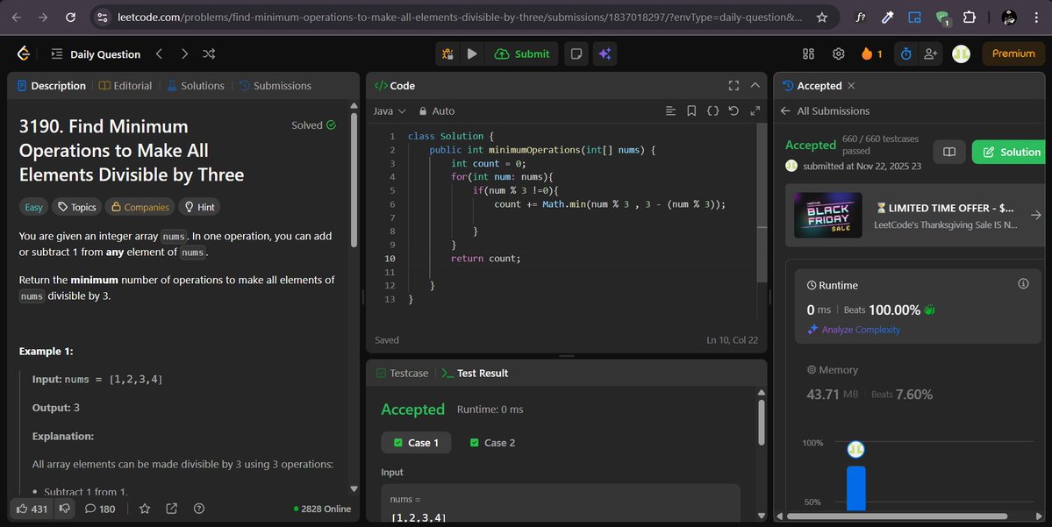Click the bookmark icon in the code editor toolbar
Image resolution: width=1052 pixels, height=527 pixels.
tap(692, 110)
